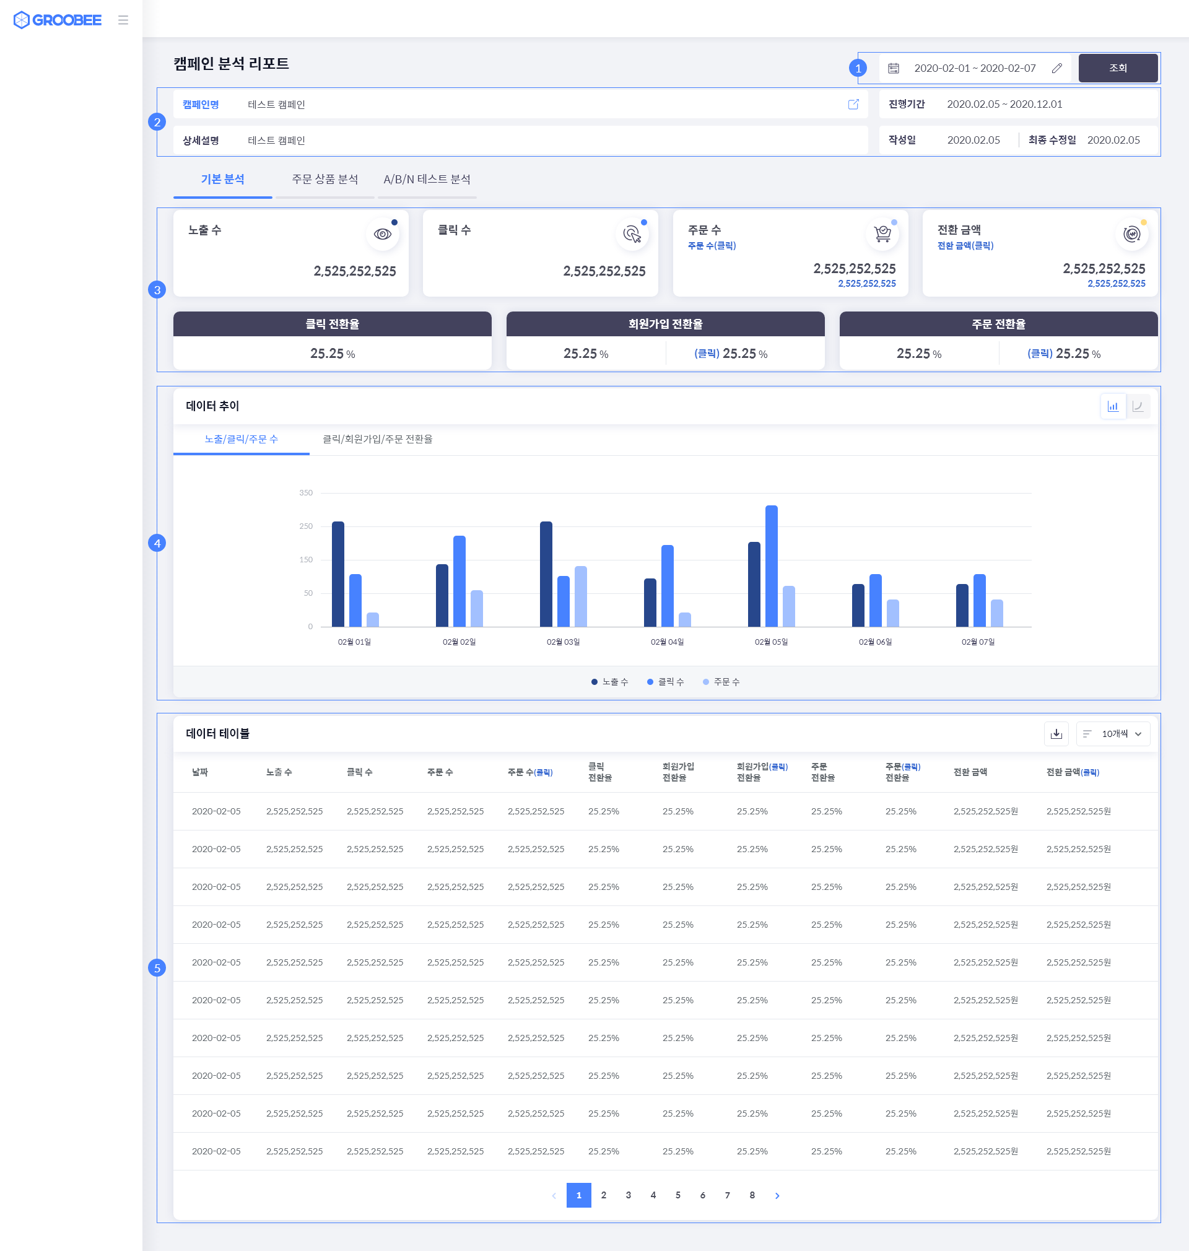1189x1251 pixels.
Task: Click the calendar icon in date range
Action: click(x=893, y=69)
